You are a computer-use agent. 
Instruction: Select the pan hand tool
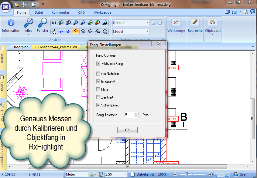click(53, 31)
